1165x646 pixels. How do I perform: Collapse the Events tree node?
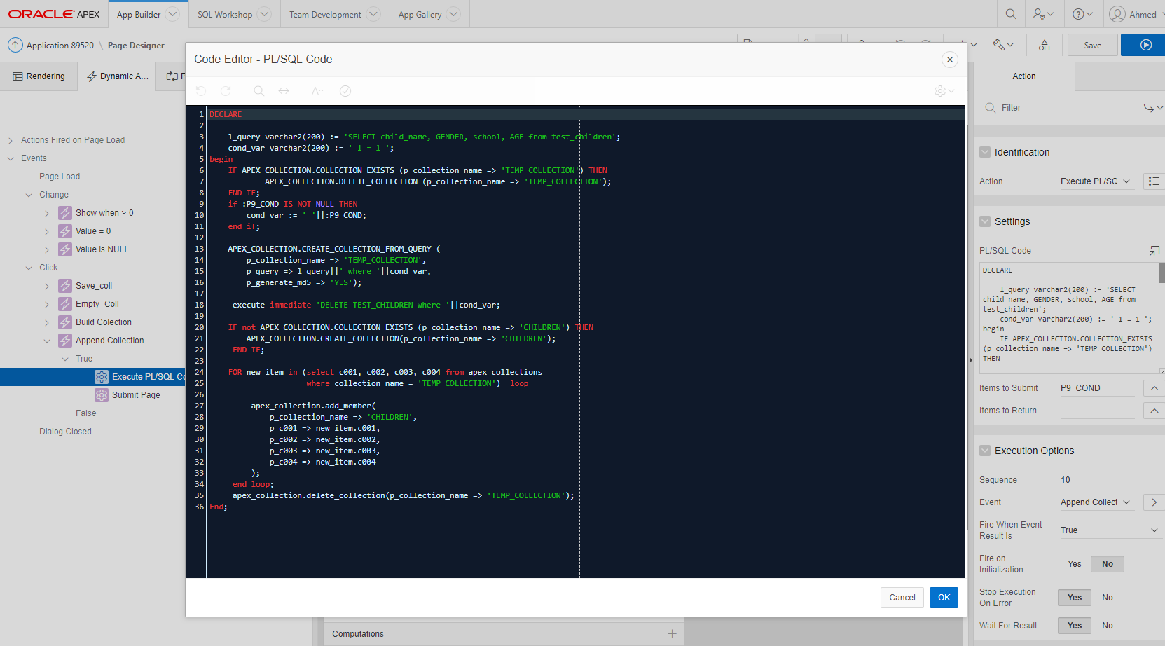click(x=11, y=158)
